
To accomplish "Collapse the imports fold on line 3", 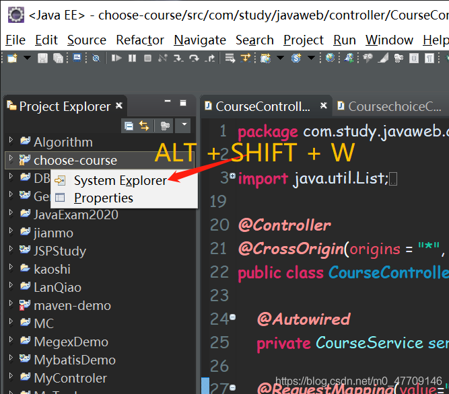I will point(232,175).
